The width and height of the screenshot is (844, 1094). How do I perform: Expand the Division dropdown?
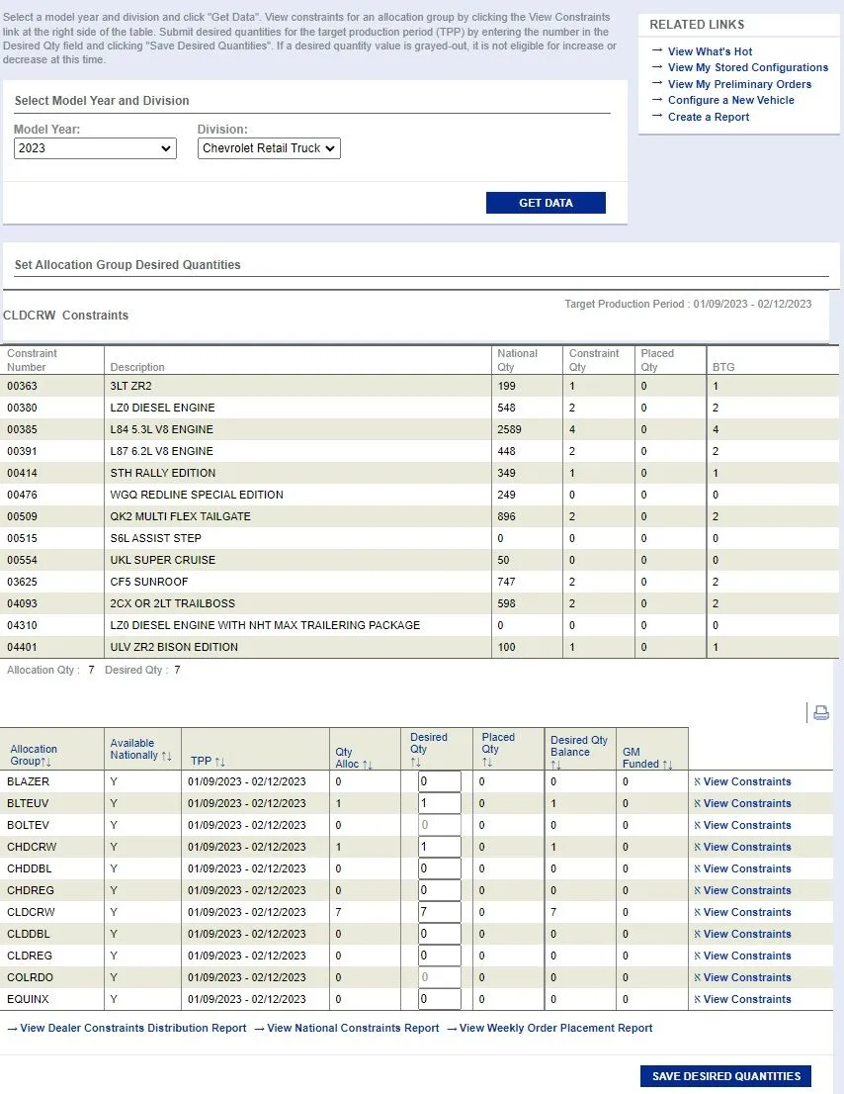tap(269, 148)
